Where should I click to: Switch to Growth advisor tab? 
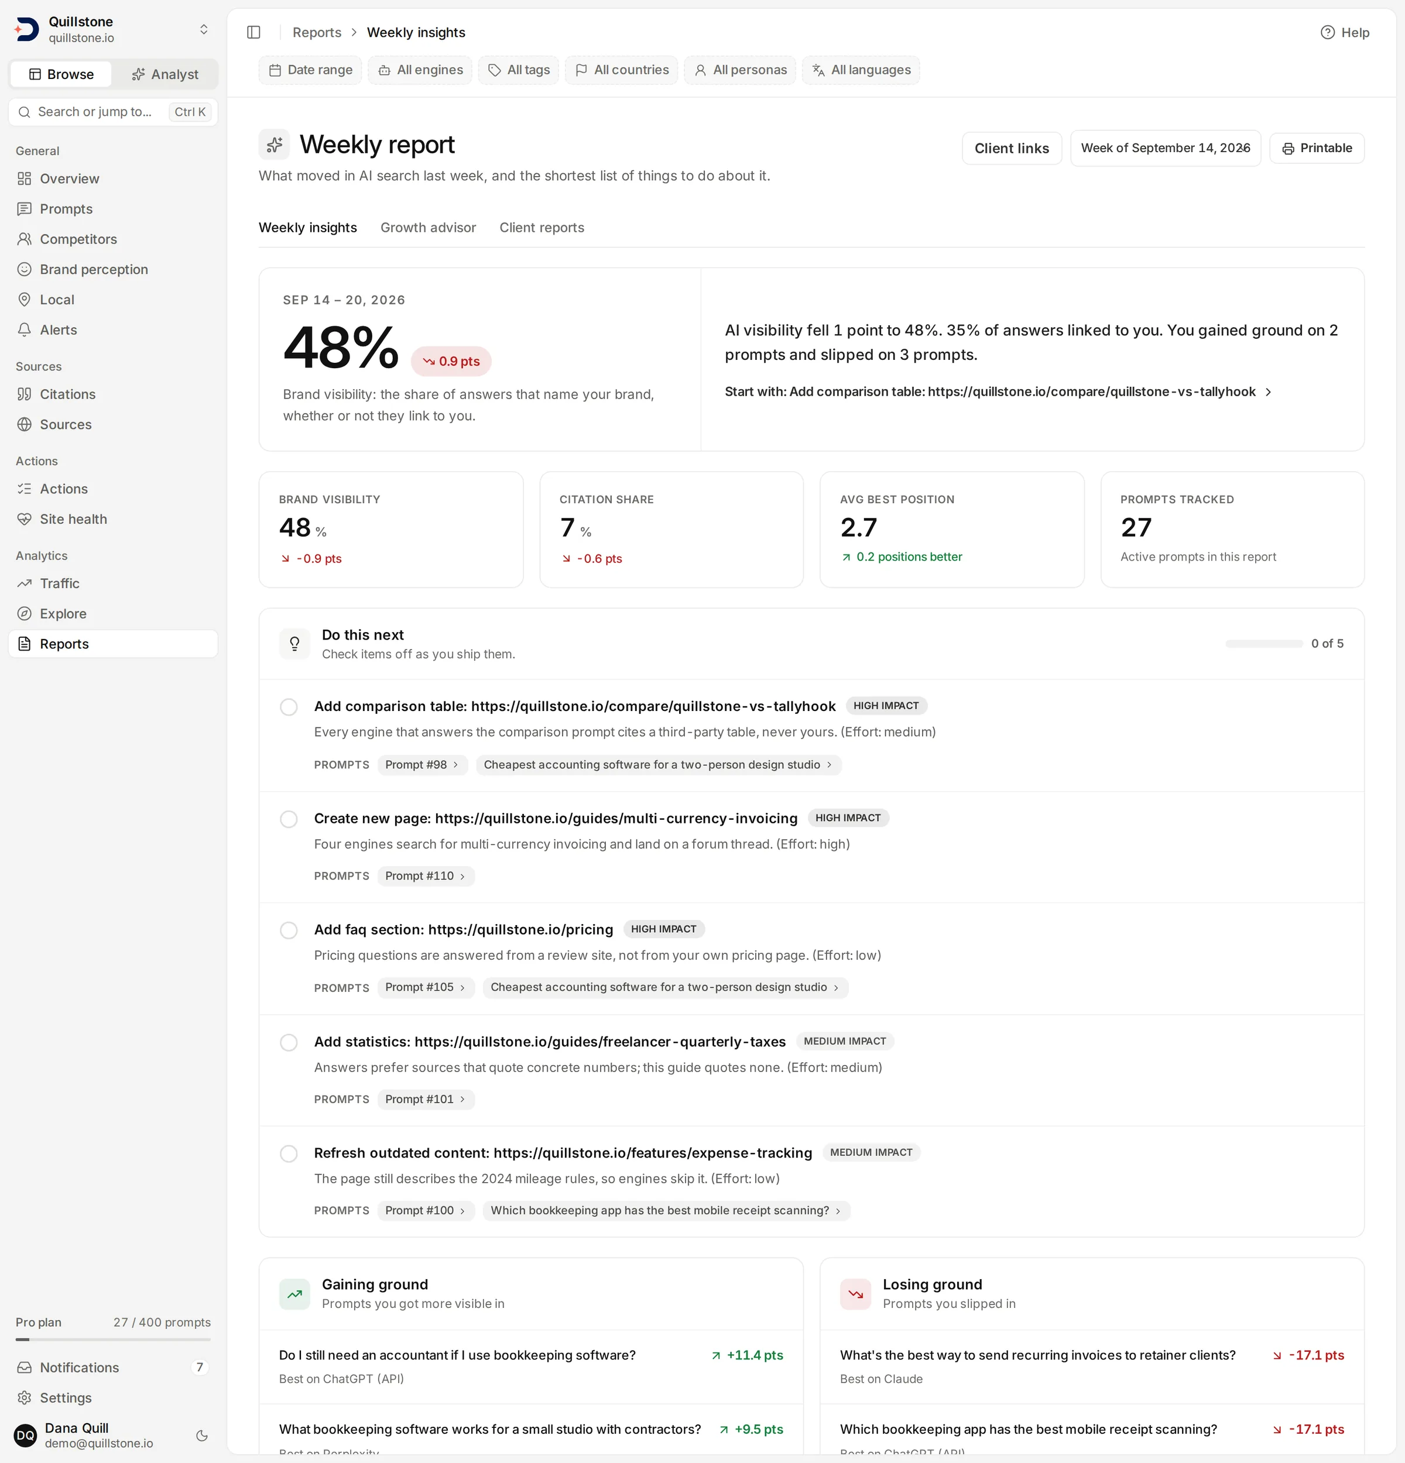point(428,228)
